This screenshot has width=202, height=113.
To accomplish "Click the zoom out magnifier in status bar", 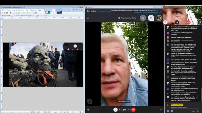I will coord(68,112).
